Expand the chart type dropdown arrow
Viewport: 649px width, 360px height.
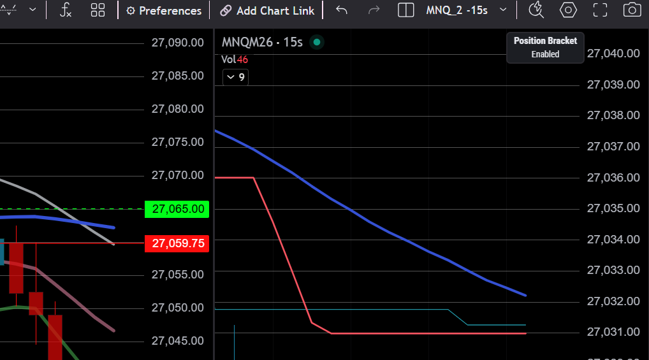(33, 10)
